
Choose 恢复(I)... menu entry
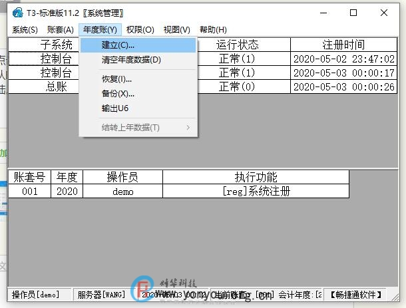pyautogui.click(x=138, y=79)
